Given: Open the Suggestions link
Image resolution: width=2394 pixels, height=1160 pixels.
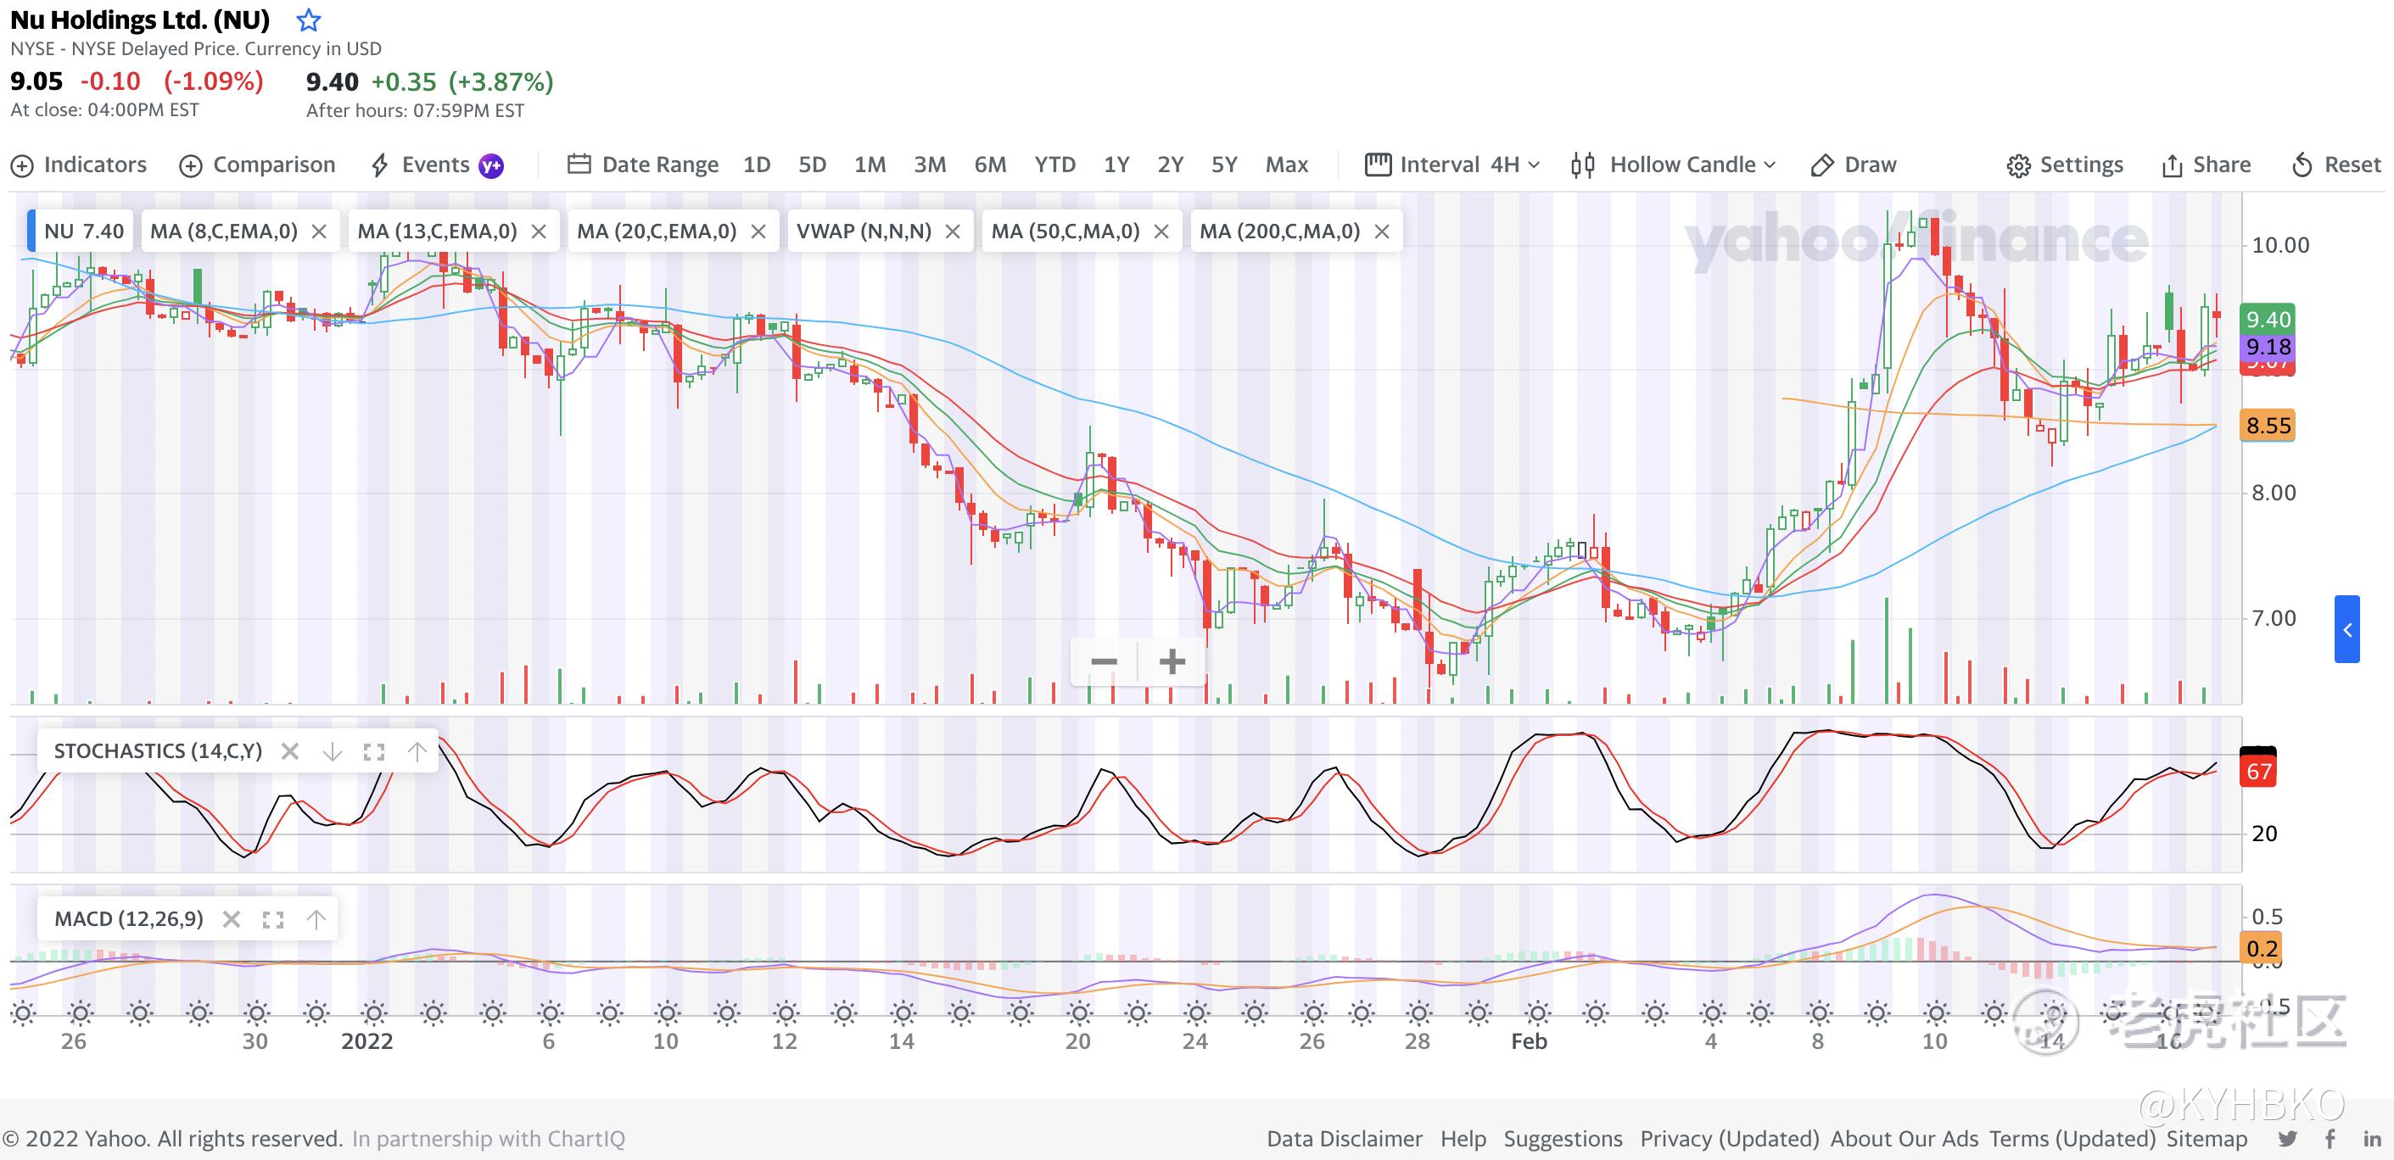Looking at the screenshot, I should 1563,1139.
